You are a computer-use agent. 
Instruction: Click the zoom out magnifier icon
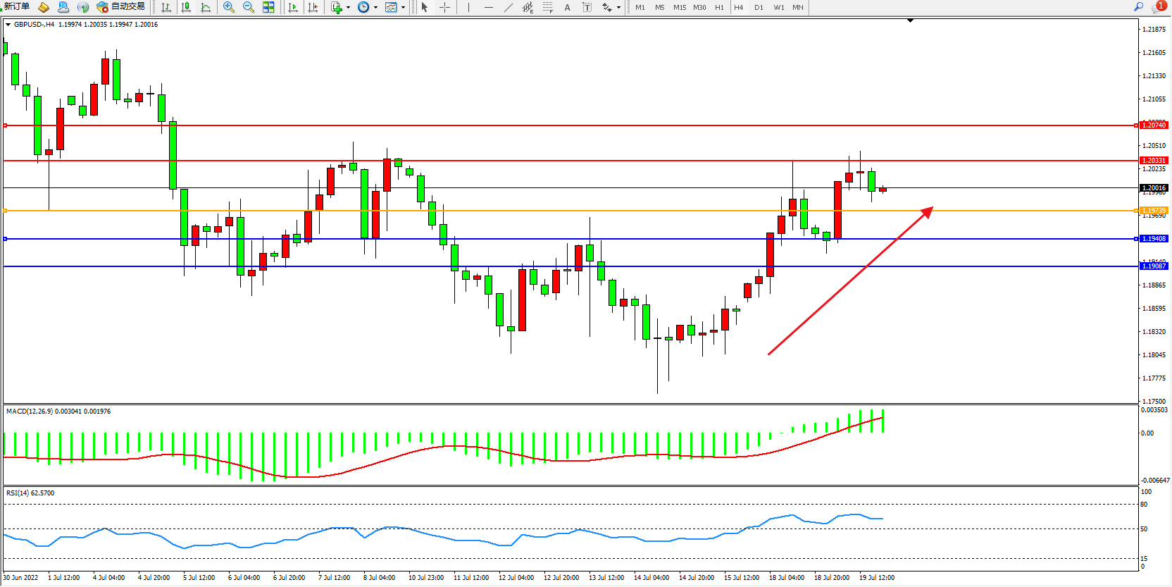pos(248,7)
